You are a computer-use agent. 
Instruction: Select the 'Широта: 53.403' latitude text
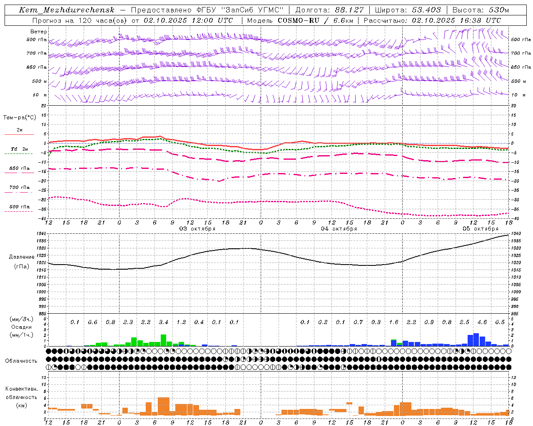[x=408, y=10]
